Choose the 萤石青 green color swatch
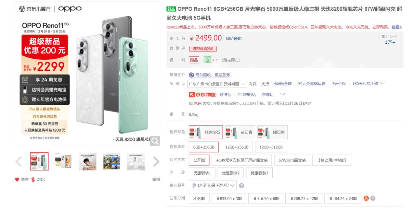Viewport: 416px width, 210px height. click(240, 132)
